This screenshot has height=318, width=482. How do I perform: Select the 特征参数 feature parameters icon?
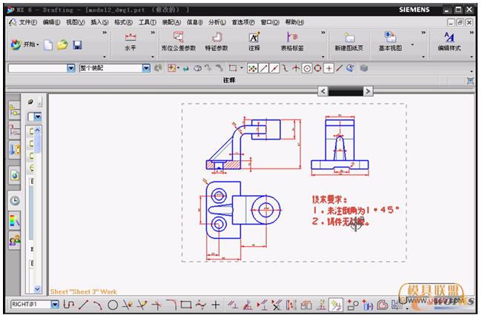pos(216,41)
